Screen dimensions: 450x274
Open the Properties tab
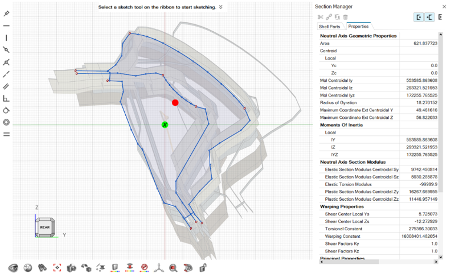click(358, 27)
